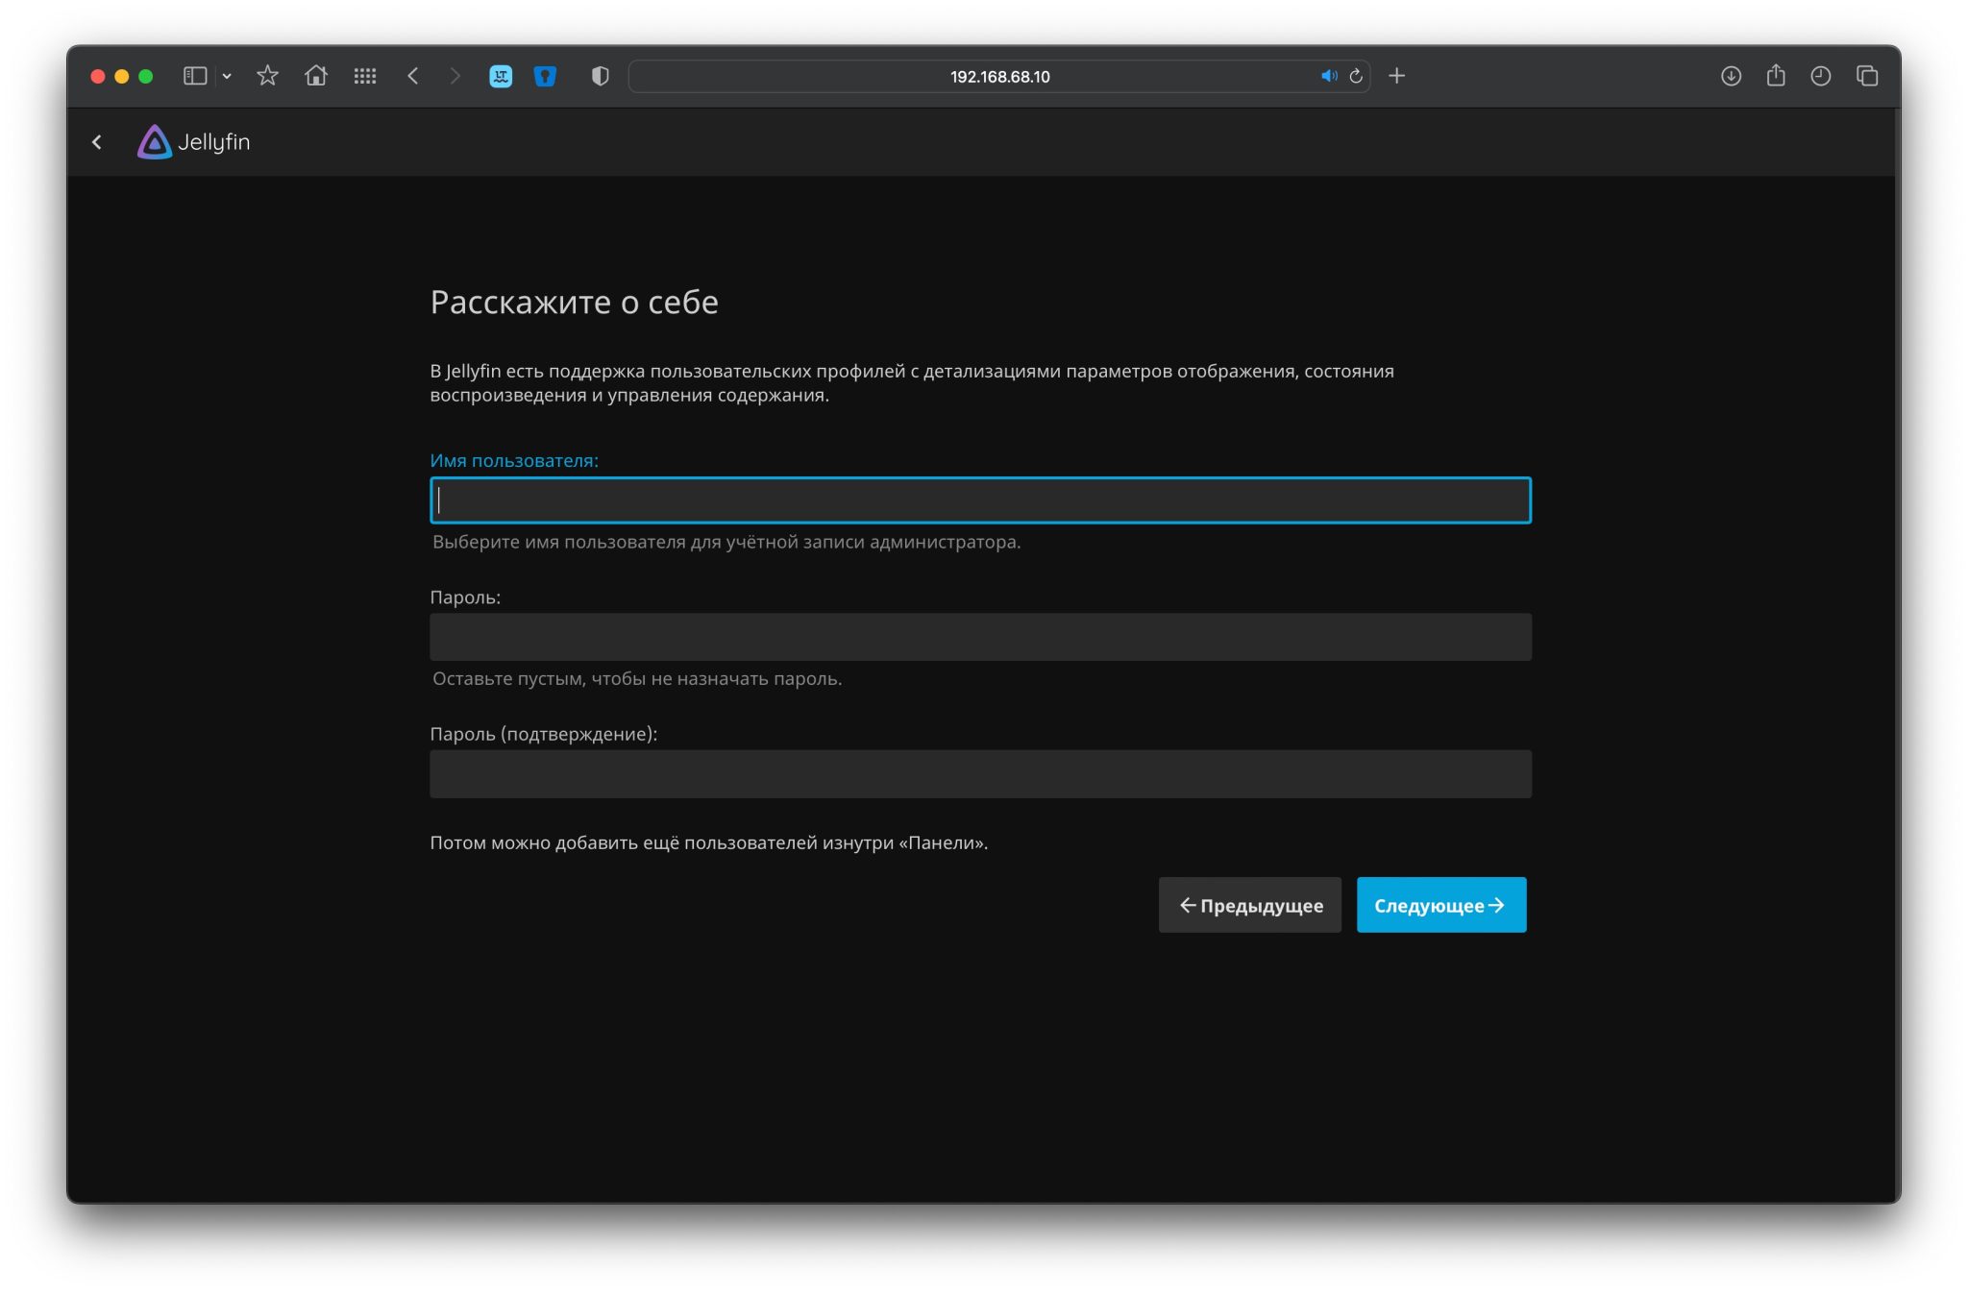The height and width of the screenshot is (1292, 1968).
Task: Mute tab audio speaker icon
Action: (1329, 76)
